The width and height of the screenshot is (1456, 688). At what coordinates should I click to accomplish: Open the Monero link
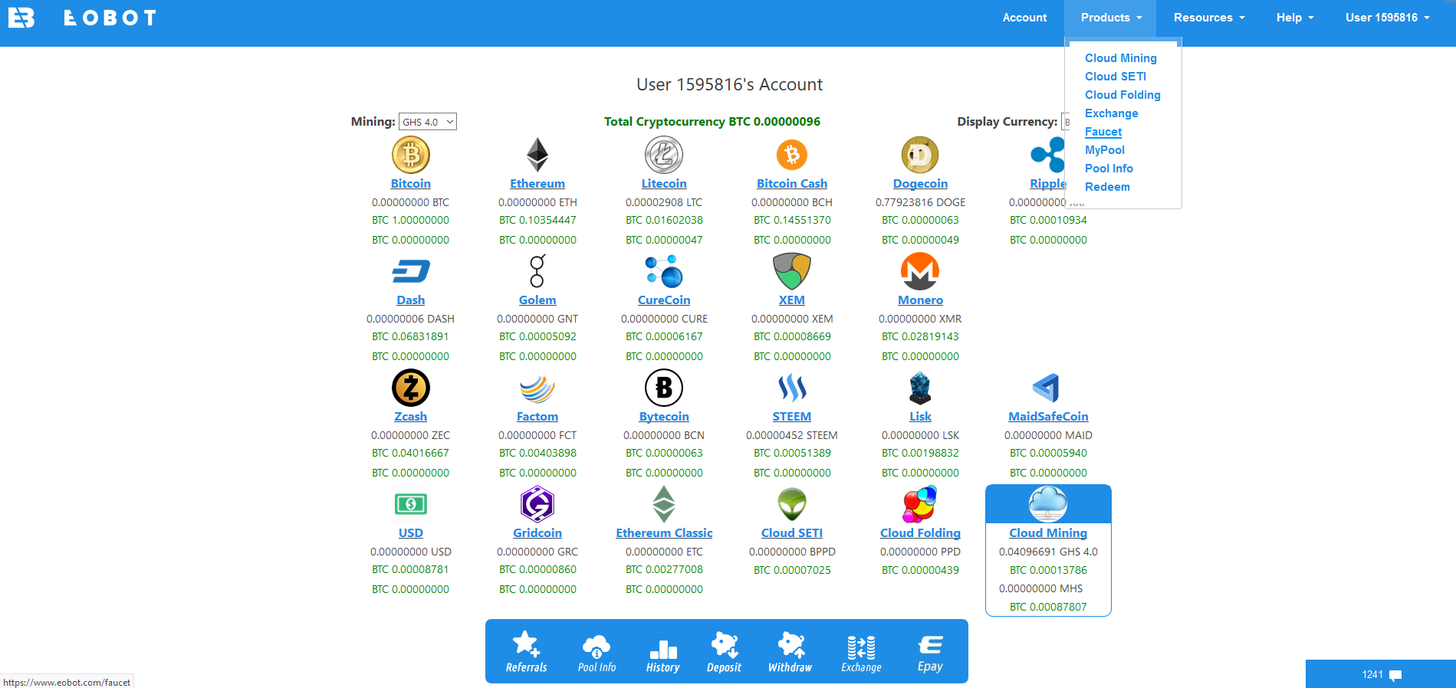(x=920, y=300)
